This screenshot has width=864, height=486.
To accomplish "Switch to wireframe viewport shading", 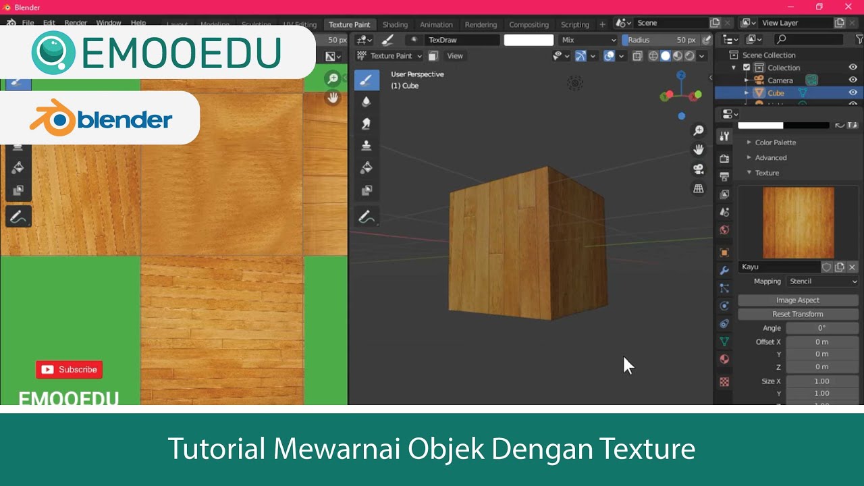I will 653,56.
